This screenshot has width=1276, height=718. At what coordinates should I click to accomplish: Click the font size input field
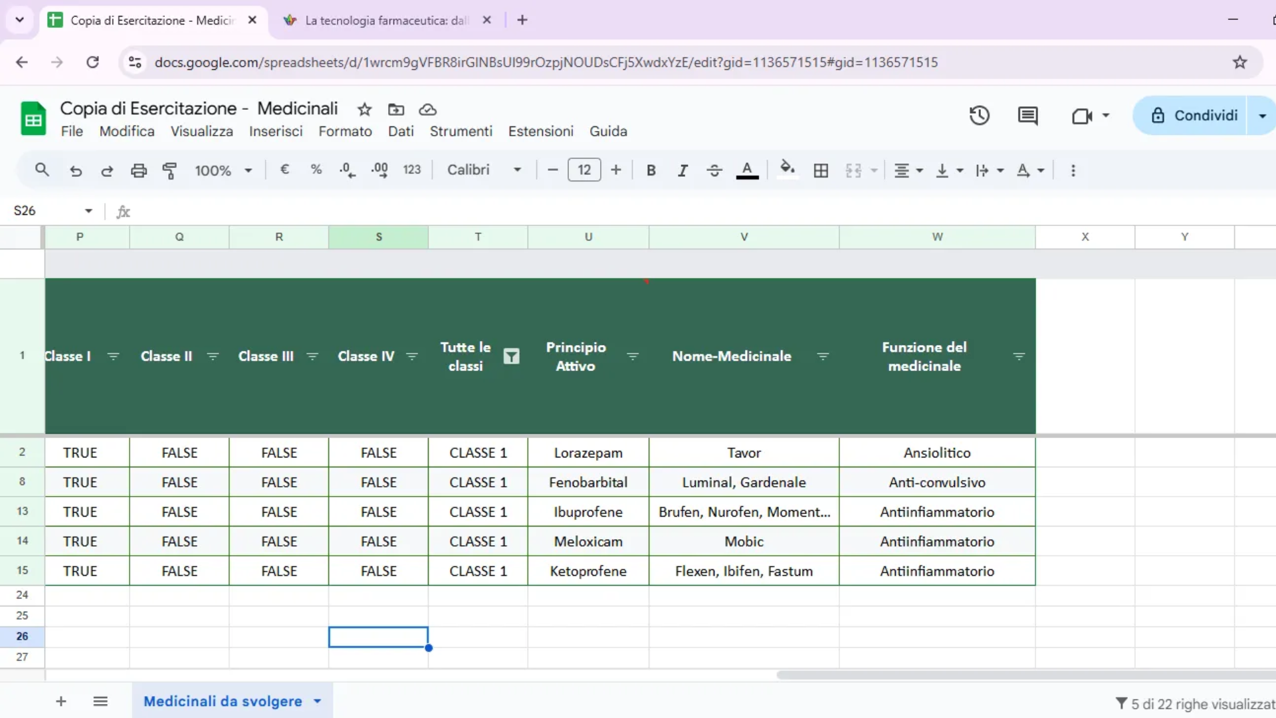click(584, 170)
